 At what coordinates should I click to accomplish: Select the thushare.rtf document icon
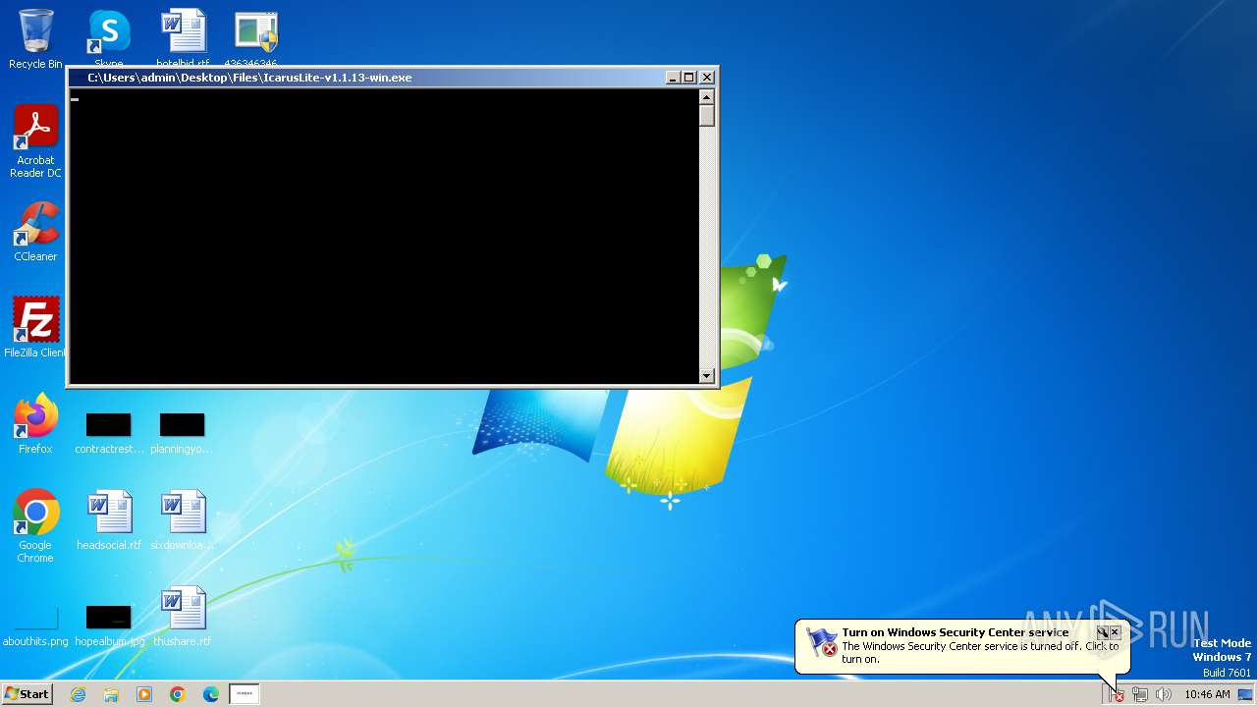183,617
